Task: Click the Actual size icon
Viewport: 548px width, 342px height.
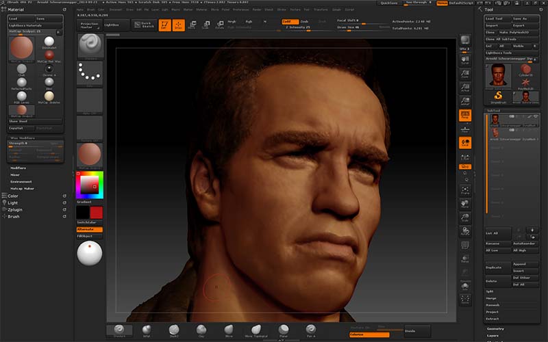Action: pos(465,88)
